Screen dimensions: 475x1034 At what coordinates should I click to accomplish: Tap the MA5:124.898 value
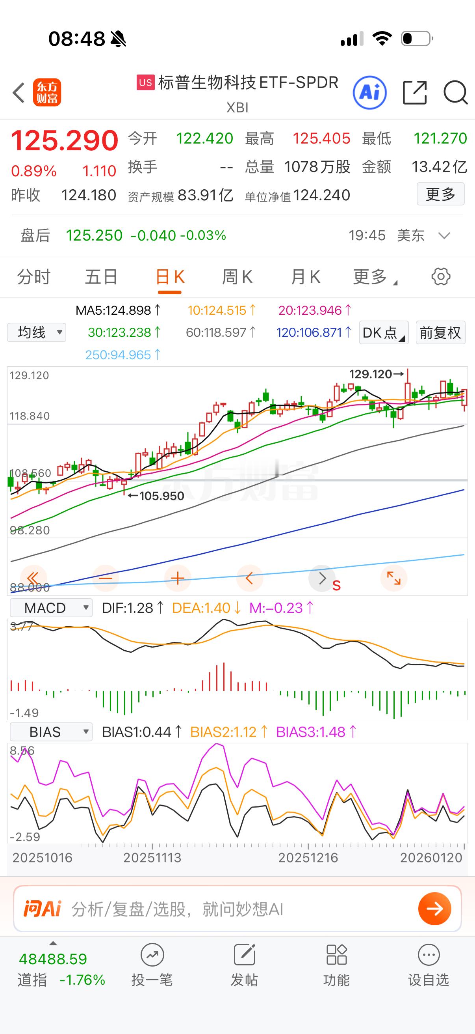click(118, 310)
